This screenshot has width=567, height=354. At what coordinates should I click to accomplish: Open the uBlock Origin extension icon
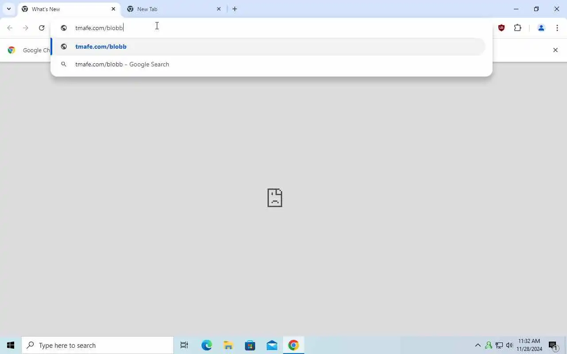click(x=501, y=28)
